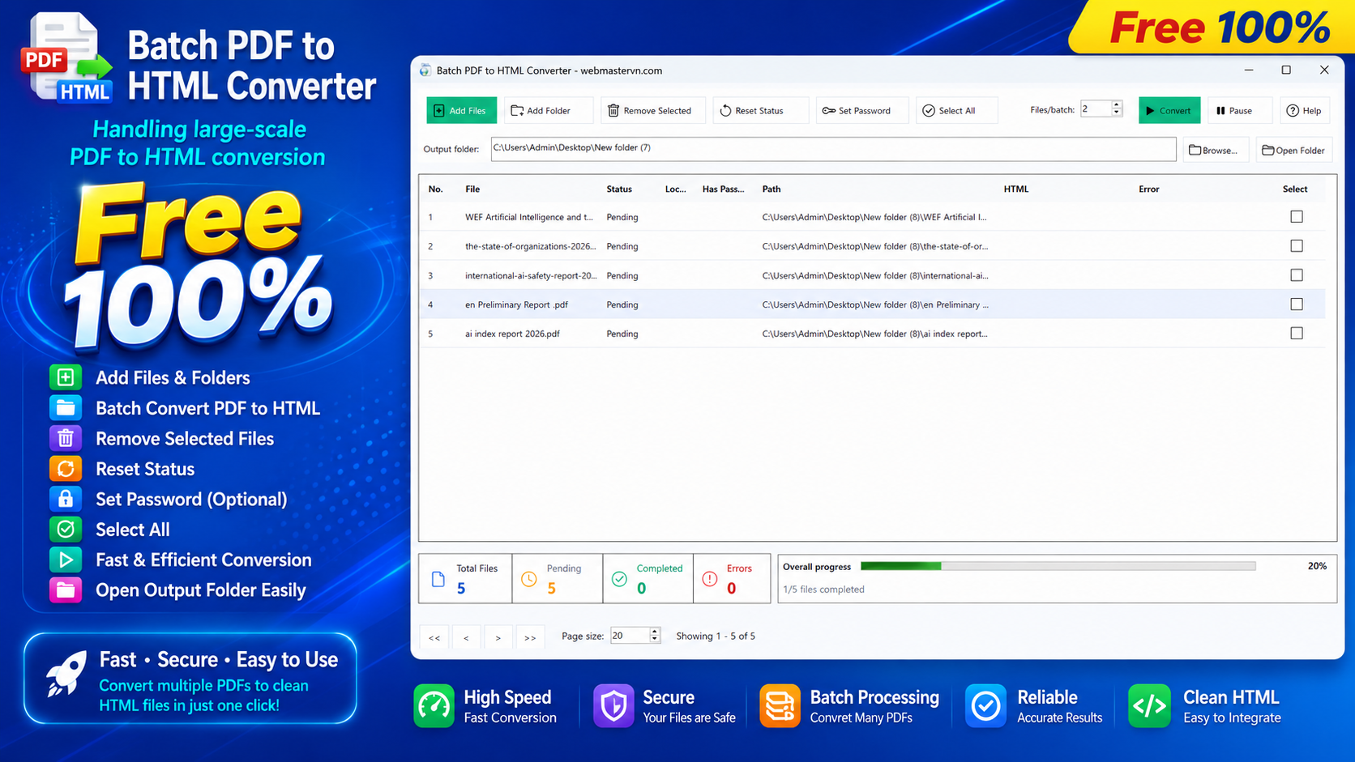Open the Help button
The height and width of the screenshot is (762, 1355).
tap(1304, 110)
